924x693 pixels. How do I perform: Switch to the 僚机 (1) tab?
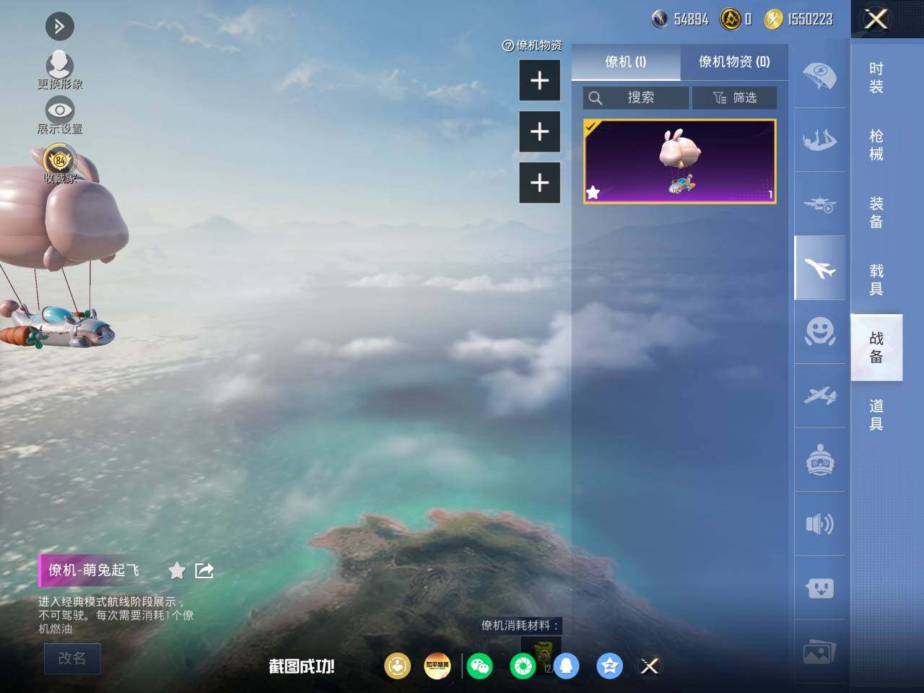tap(626, 62)
